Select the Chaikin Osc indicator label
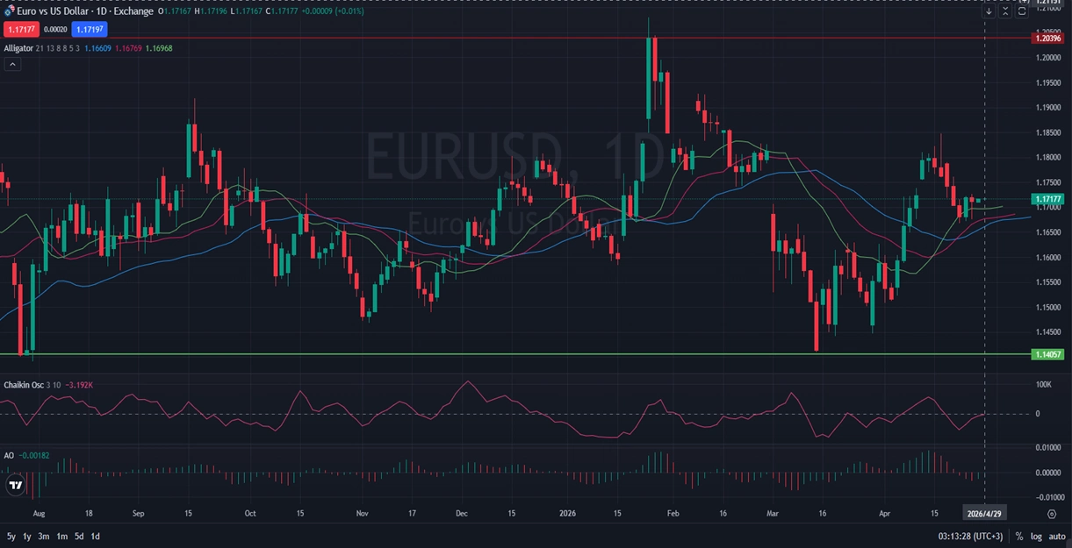This screenshot has width=1072, height=548. pos(22,385)
